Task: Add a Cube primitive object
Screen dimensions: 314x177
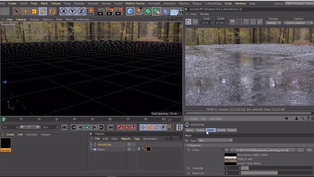Action: click(x=130, y=11)
